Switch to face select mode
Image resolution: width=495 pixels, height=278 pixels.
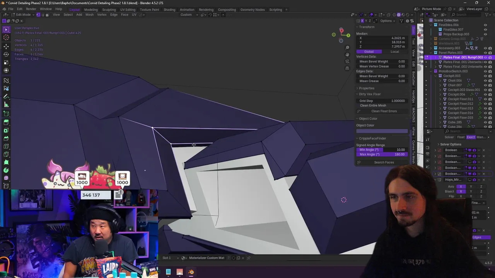point(47,15)
